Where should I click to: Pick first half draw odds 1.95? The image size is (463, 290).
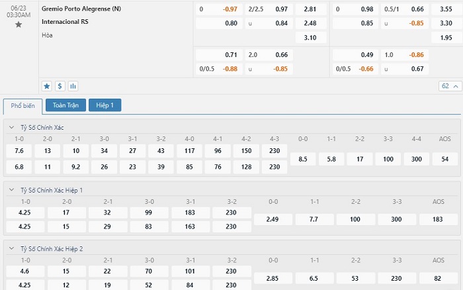[446, 38]
